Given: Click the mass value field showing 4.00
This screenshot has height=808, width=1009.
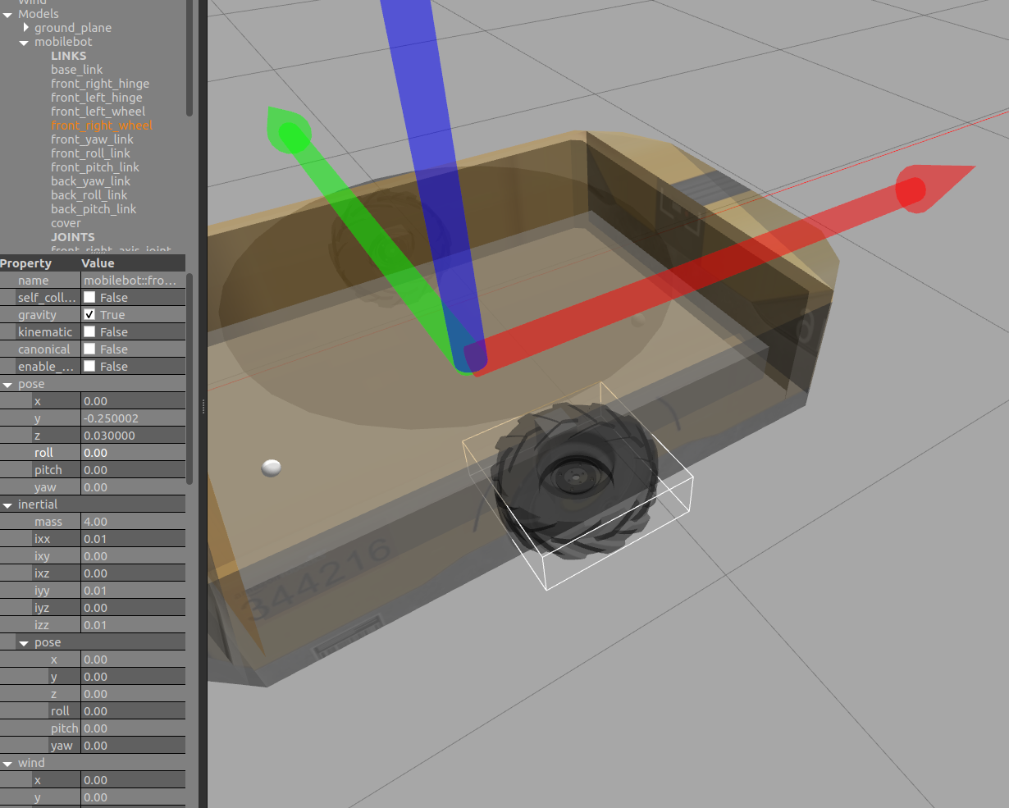Looking at the screenshot, I should (131, 522).
